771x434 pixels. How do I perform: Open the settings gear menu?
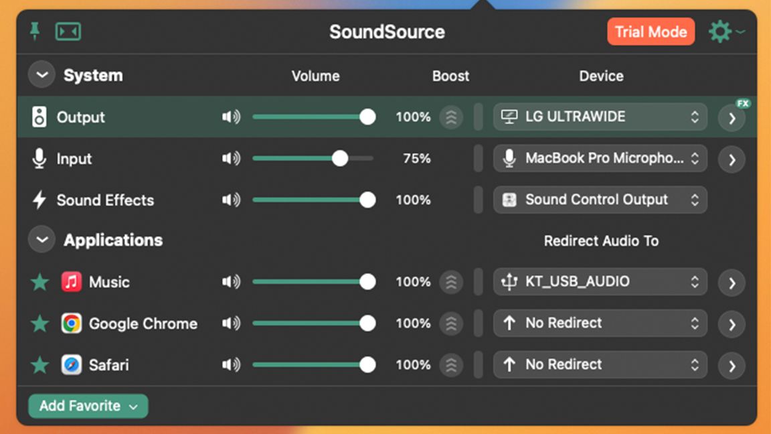(721, 31)
